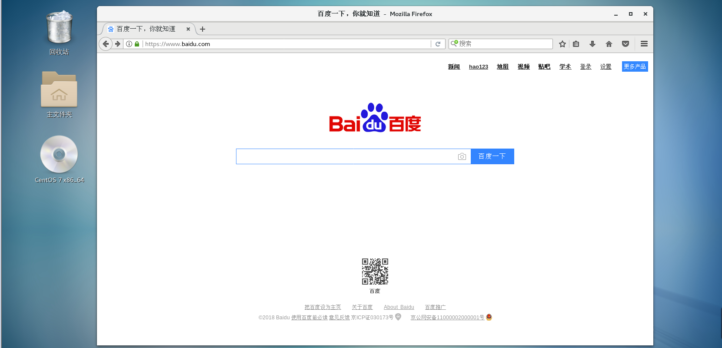Image resolution: width=722 pixels, height=348 pixels.
Task: Click the green secure padlock icon
Action: [137, 44]
